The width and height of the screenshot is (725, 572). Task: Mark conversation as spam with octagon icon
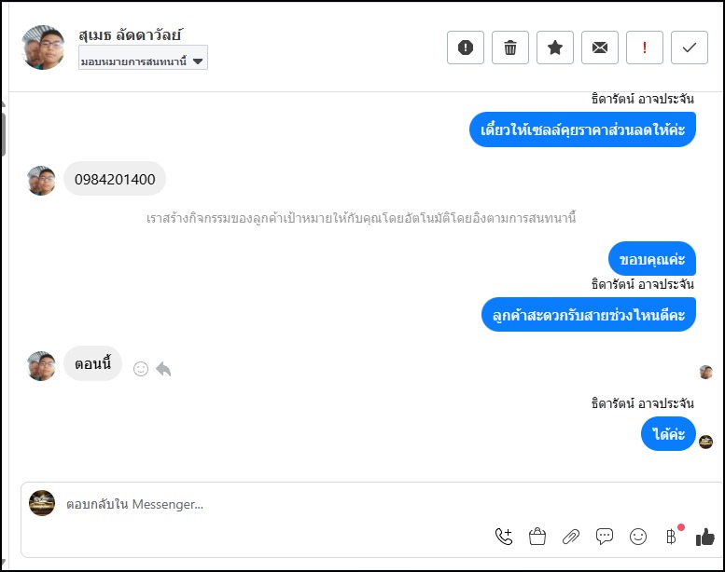pyautogui.click(x=466, y=48)
